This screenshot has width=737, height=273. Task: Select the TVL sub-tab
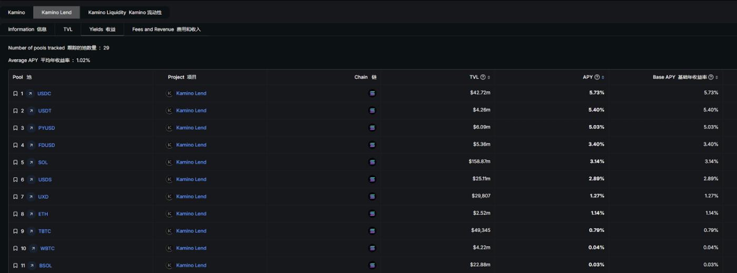68,30
